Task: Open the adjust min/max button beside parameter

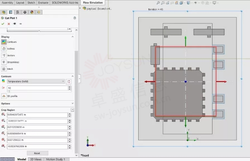Action: click(x=69, y=82)
